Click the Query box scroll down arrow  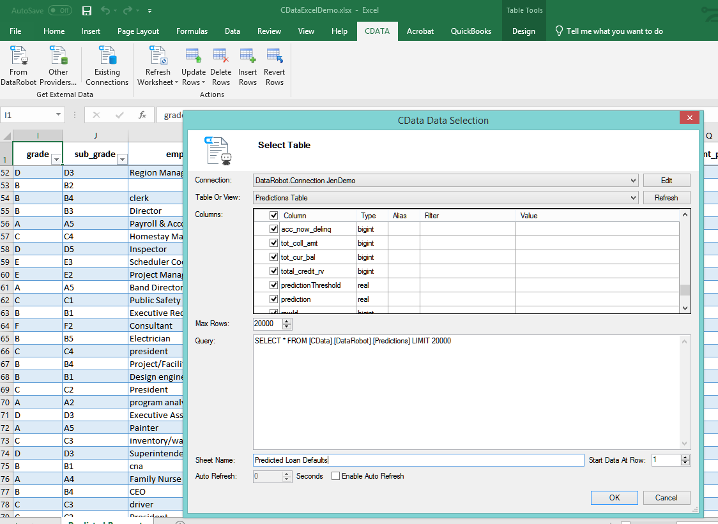[685, 443]
